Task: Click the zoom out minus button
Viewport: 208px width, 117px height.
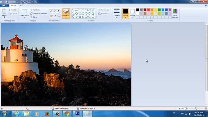Action: pos(186,109)
